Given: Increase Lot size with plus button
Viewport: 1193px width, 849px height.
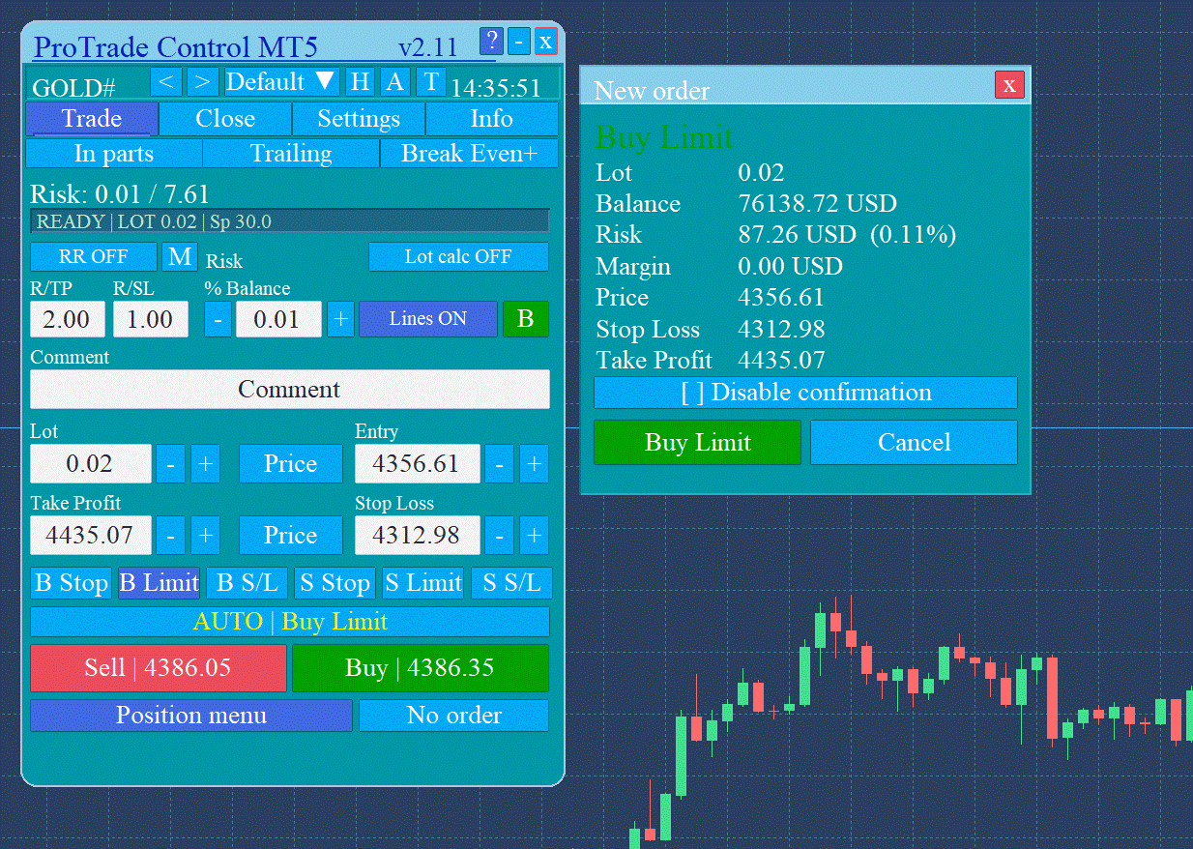Looking at the screenshot, I should [x=205, y=464].
